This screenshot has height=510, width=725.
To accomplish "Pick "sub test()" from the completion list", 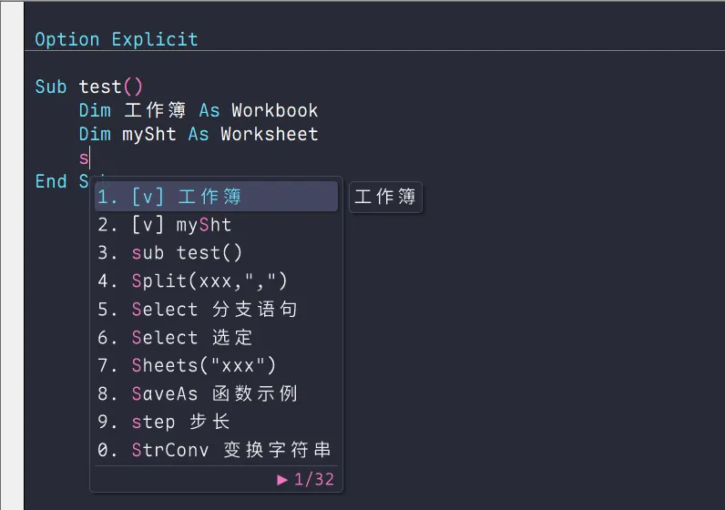I will click(216, 253).
